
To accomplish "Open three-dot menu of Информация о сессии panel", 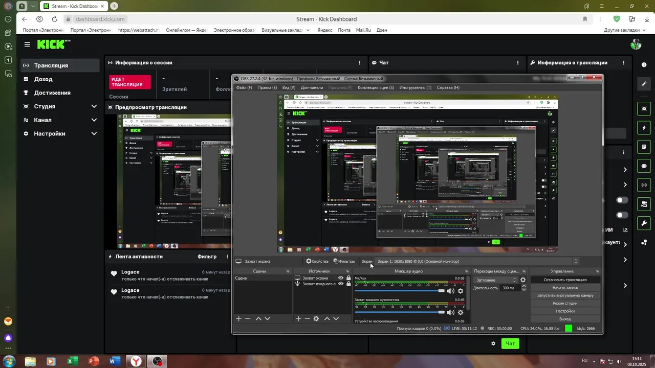I will [x=359, y=63].
